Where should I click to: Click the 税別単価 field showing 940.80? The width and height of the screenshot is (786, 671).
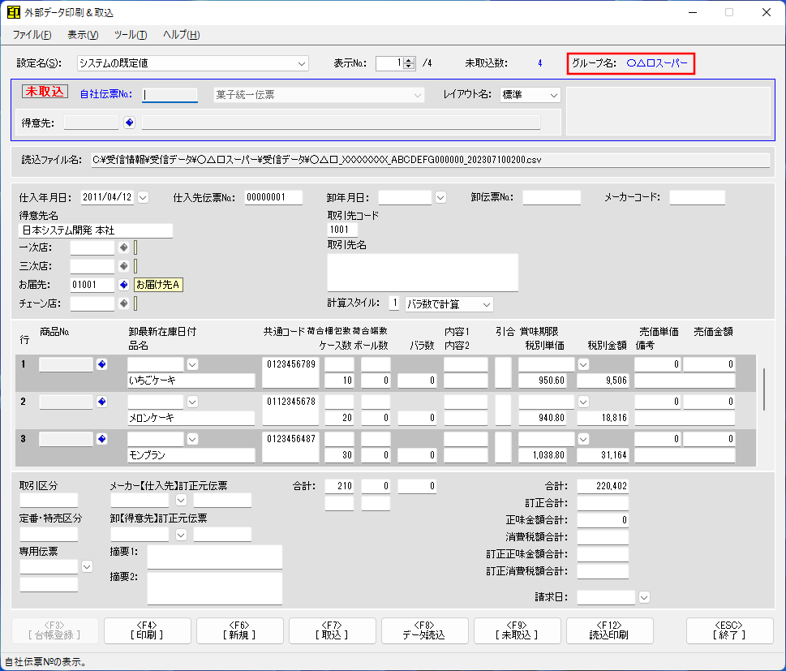point(543,418)
